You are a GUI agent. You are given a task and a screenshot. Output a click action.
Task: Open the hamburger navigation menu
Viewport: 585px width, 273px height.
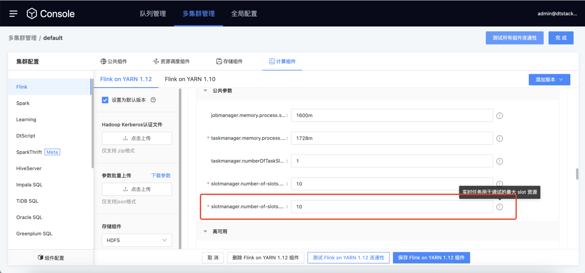click(13, 13)
